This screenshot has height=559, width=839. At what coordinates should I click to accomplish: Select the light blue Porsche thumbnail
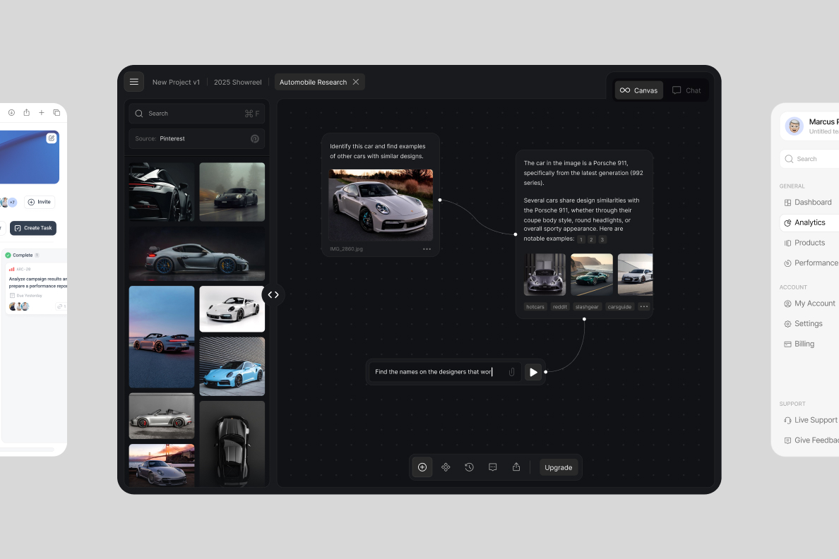pos(232,366)
